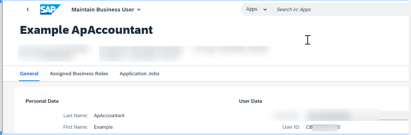Open the Application Jobs tab
Screen dimensions: 411x135
(140, 74)
